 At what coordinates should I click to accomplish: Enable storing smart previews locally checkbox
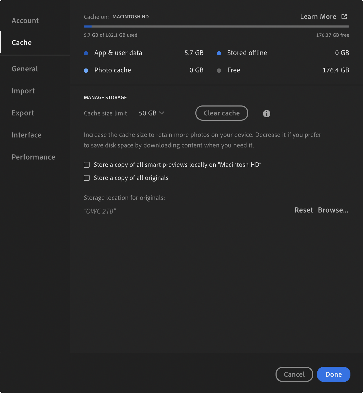tap(87, 165)
